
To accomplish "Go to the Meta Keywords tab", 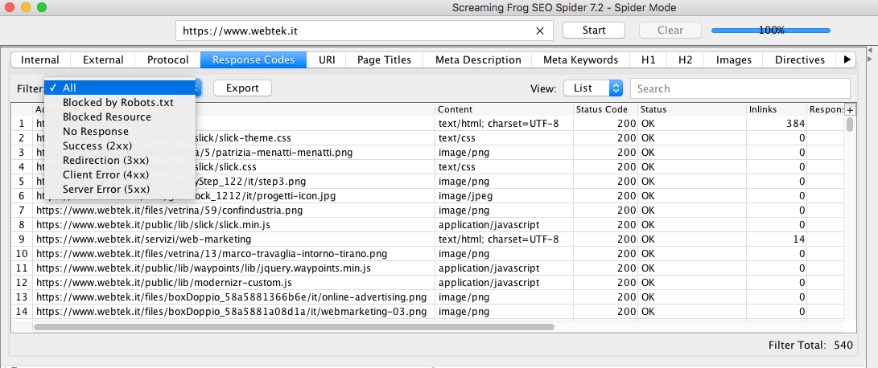I will 581,59.
